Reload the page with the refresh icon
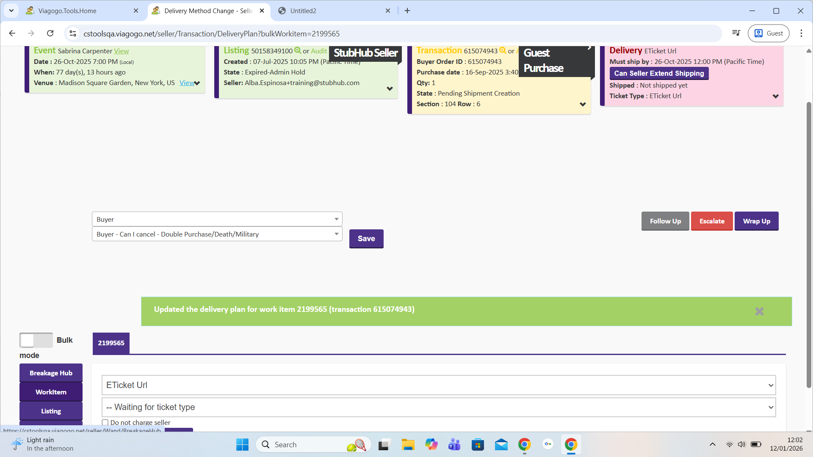The height and width of the screenshot is (457, 813). tap(50, 33)
